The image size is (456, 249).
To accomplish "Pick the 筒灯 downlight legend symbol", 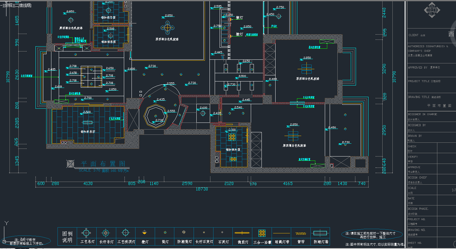I will click(165, 232).
